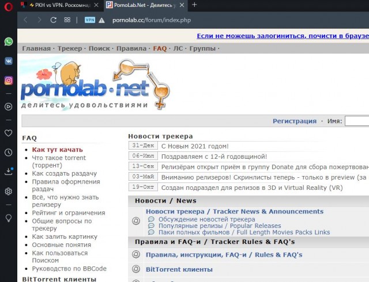Open Что такое torrent FAQ link
This screenshot has width=369, height=282.
59,162
